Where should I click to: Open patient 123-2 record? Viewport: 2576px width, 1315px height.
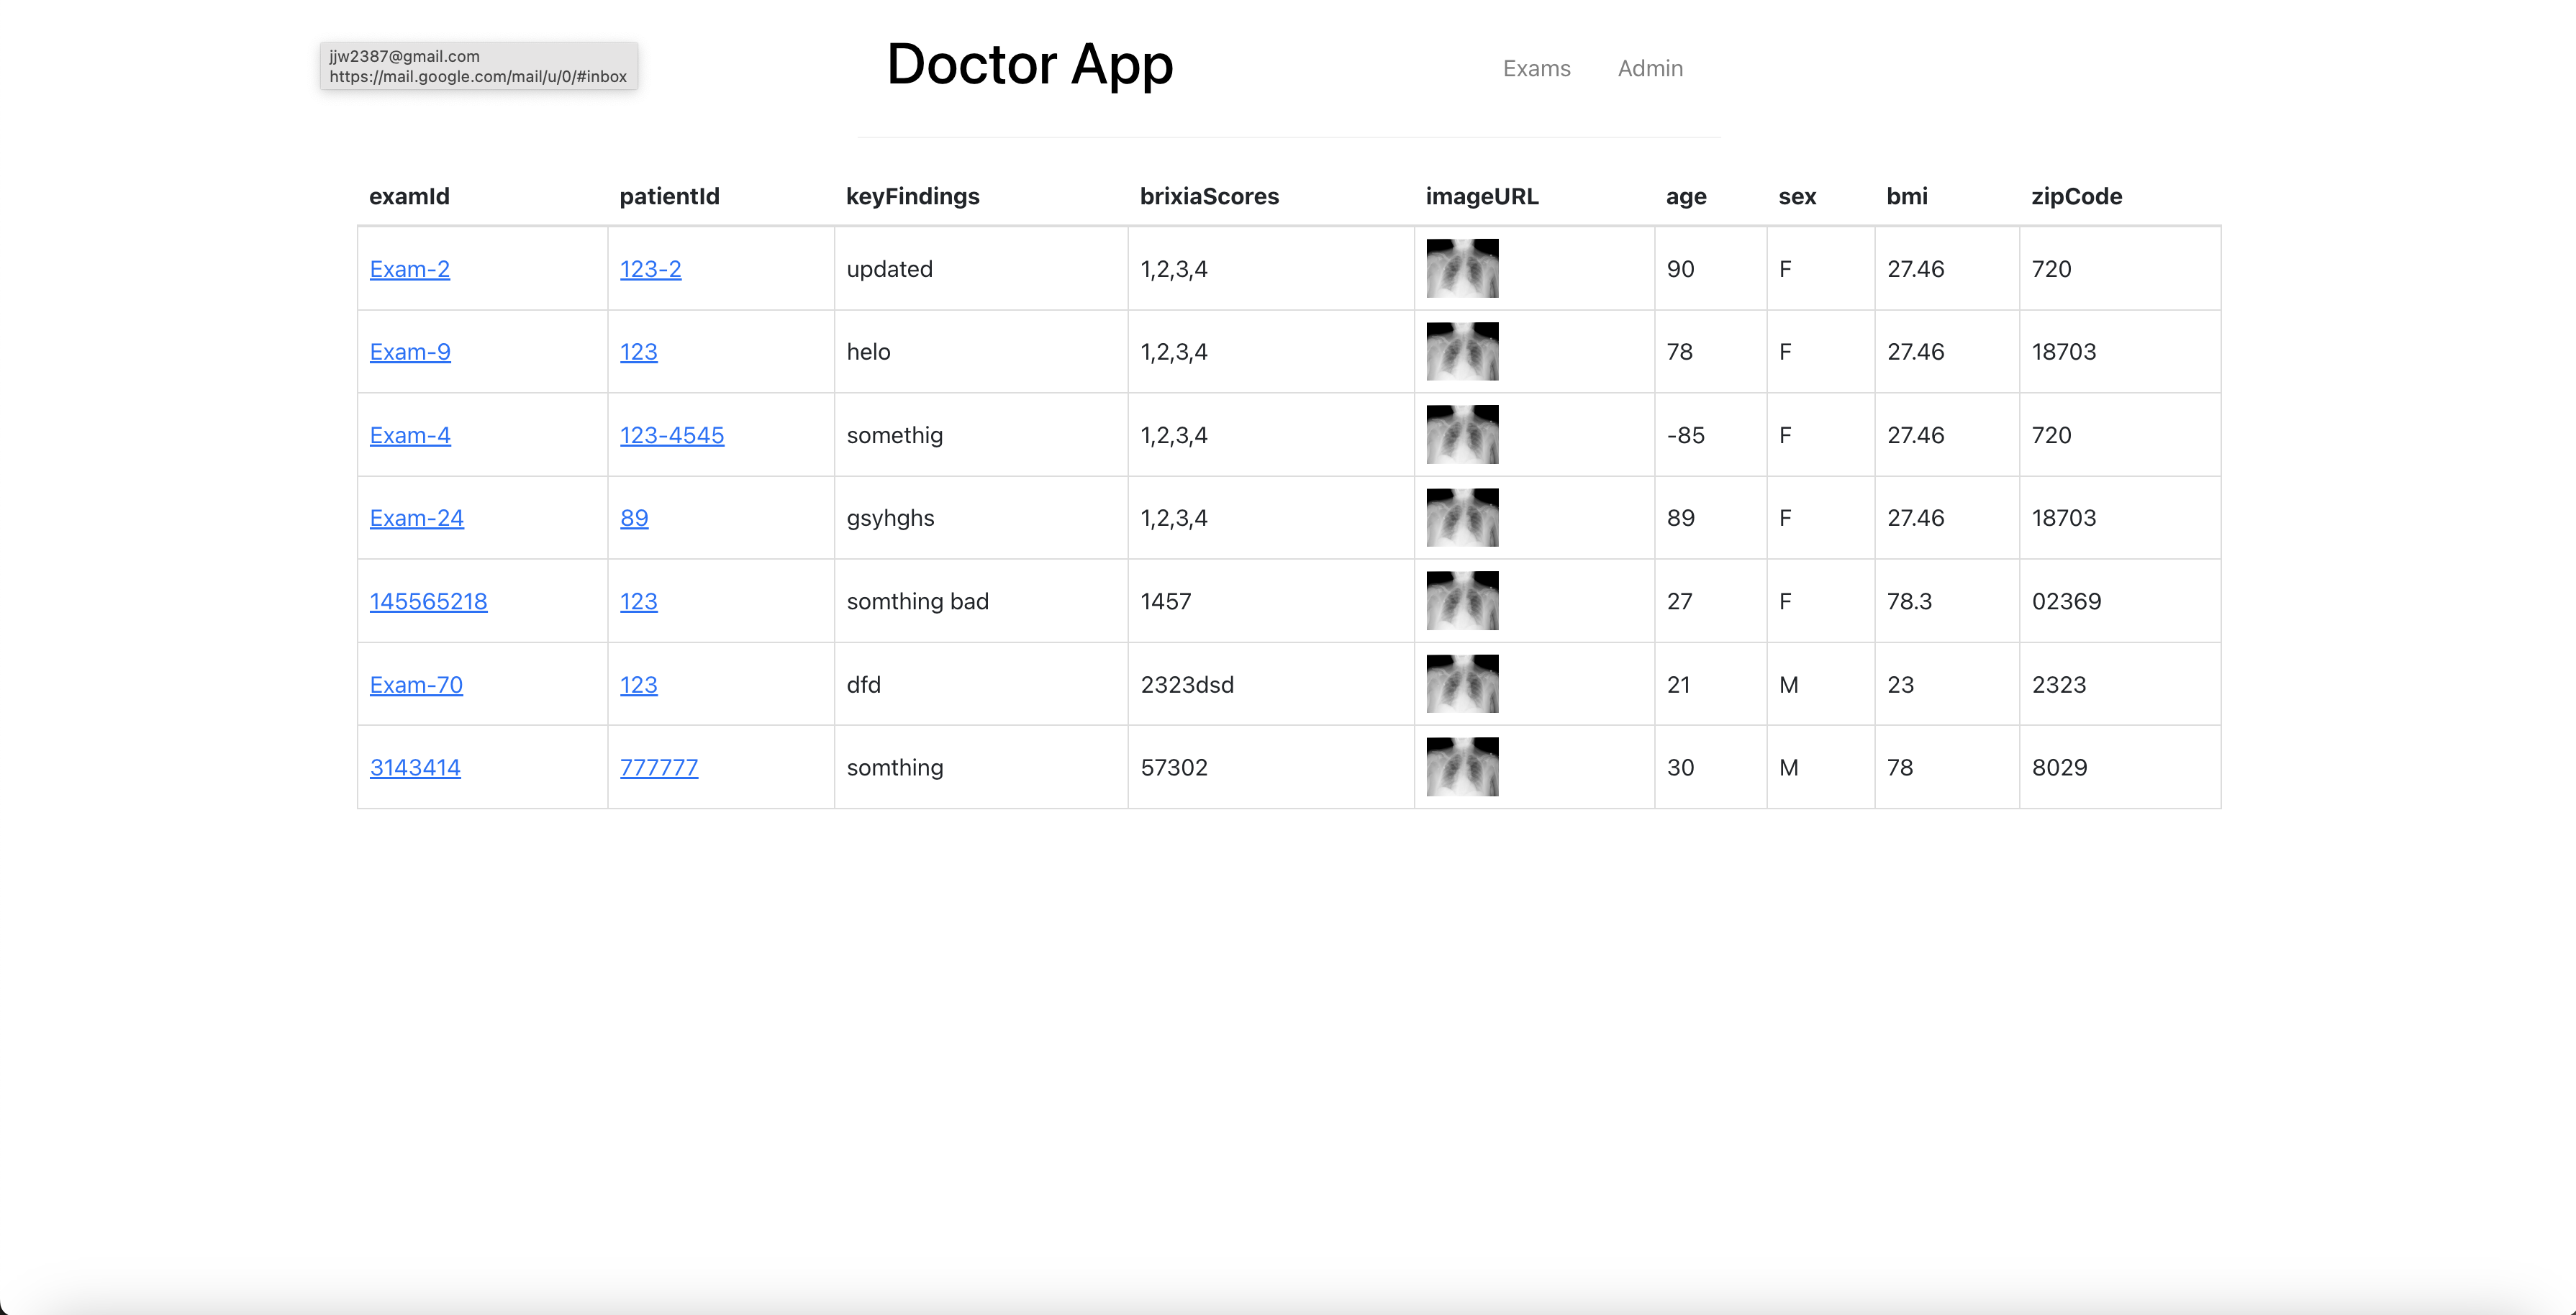point(650,268)
